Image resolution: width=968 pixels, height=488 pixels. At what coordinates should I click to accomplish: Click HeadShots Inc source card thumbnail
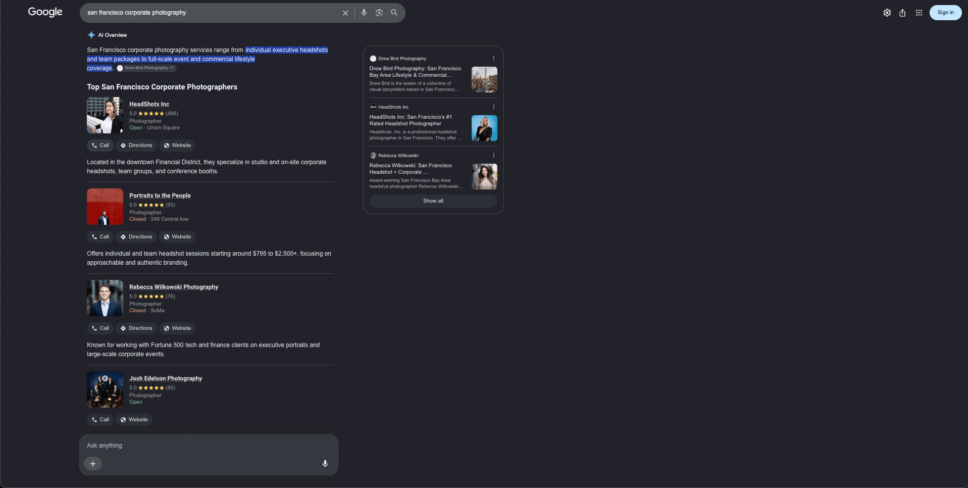pos(484,128)
